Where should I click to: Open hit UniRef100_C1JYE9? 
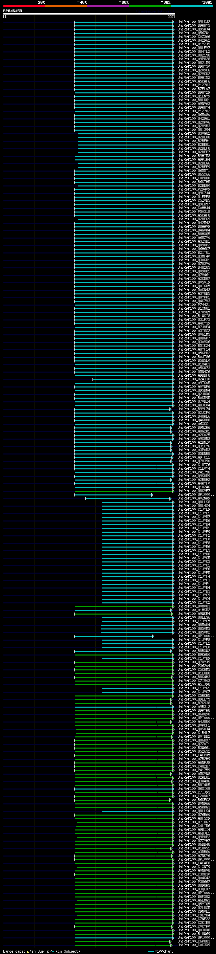194,510
